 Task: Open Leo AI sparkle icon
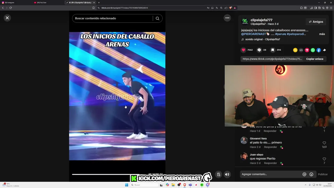(x=323, y=8)
